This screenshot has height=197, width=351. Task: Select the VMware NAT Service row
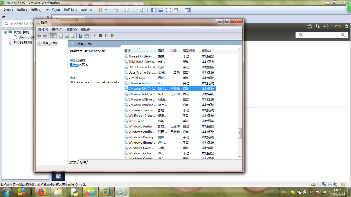[x=169, y=94]
